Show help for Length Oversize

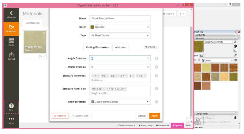click(x=156, y=58)
